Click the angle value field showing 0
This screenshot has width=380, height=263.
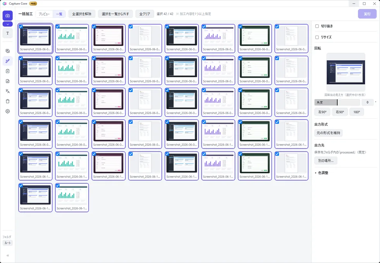(x=368, y=102)
